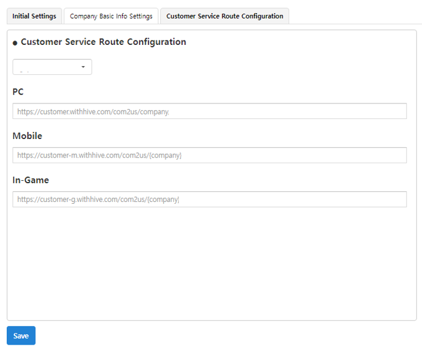The width and height of the screenshot is (422, 359).
Task: Click the right end of the PC input
Action: point(399,112)
